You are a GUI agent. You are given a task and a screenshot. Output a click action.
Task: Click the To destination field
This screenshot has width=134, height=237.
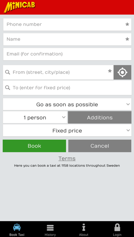tap(67, 88)
